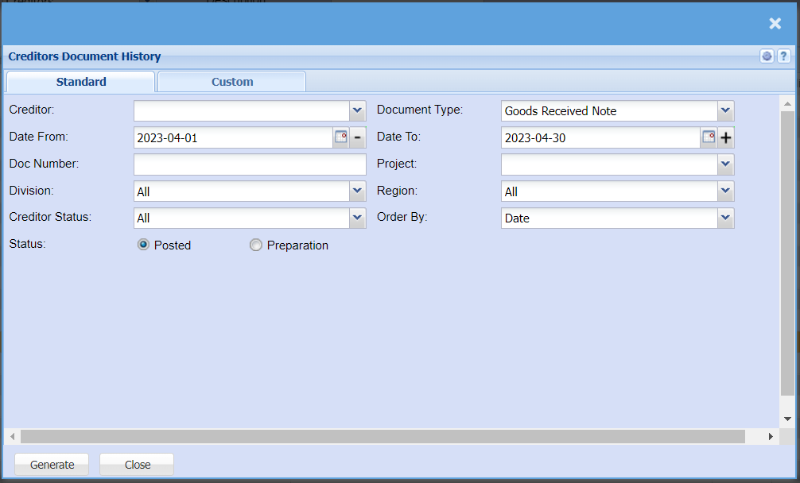Click the horizontal scrollbar track
Viewport: 800px width, 483px height.
click(x=382, y=436)
